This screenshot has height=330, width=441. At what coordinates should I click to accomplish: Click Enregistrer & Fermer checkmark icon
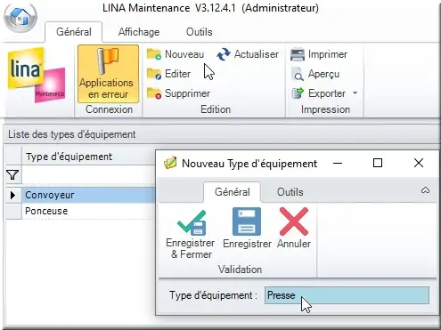pos(192,223)
